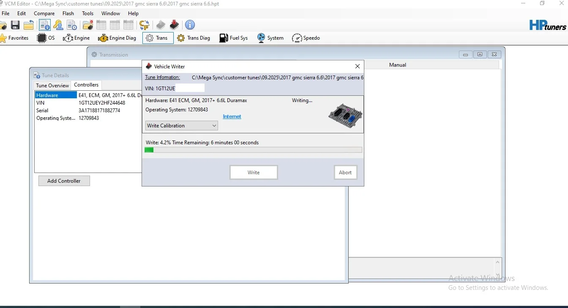Click the Write button

click(254, 173)
